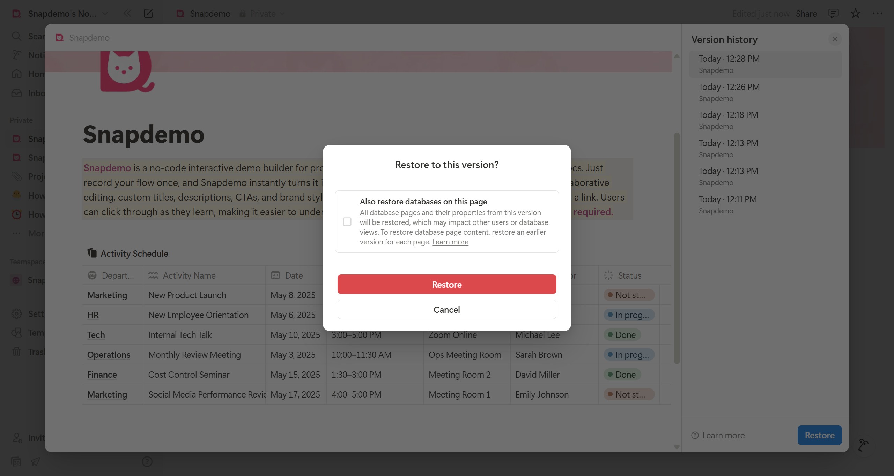Image resolution: width=894 pixels, height=476 pixels.
Task: Click the workspace logo icon top left
Action: [x=16, y=14]
